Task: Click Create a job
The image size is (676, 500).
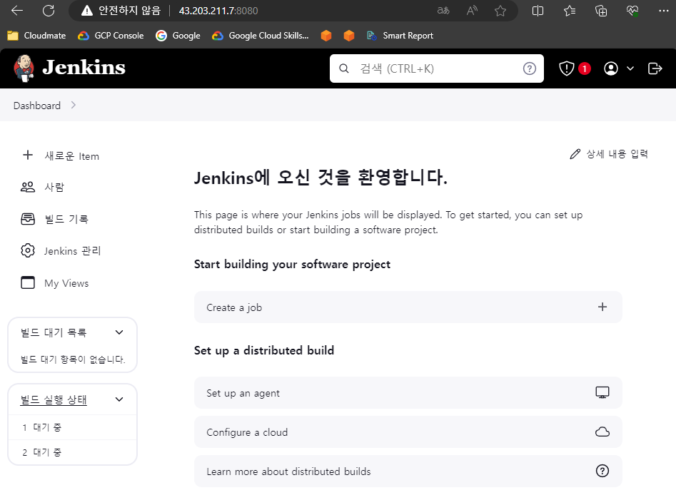Action: 408,307
